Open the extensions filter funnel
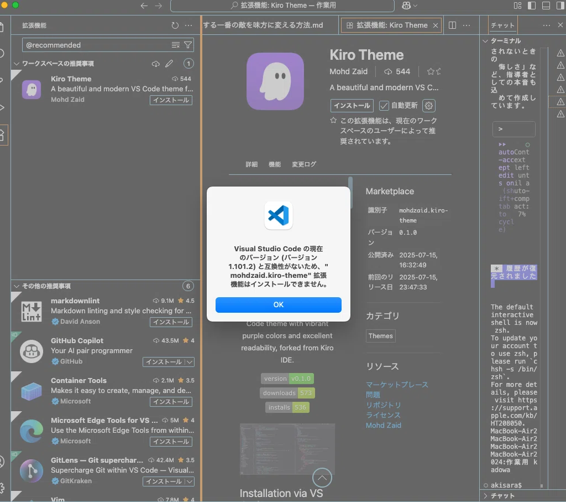This screenshot has width=566, height=502. (188, 45)
